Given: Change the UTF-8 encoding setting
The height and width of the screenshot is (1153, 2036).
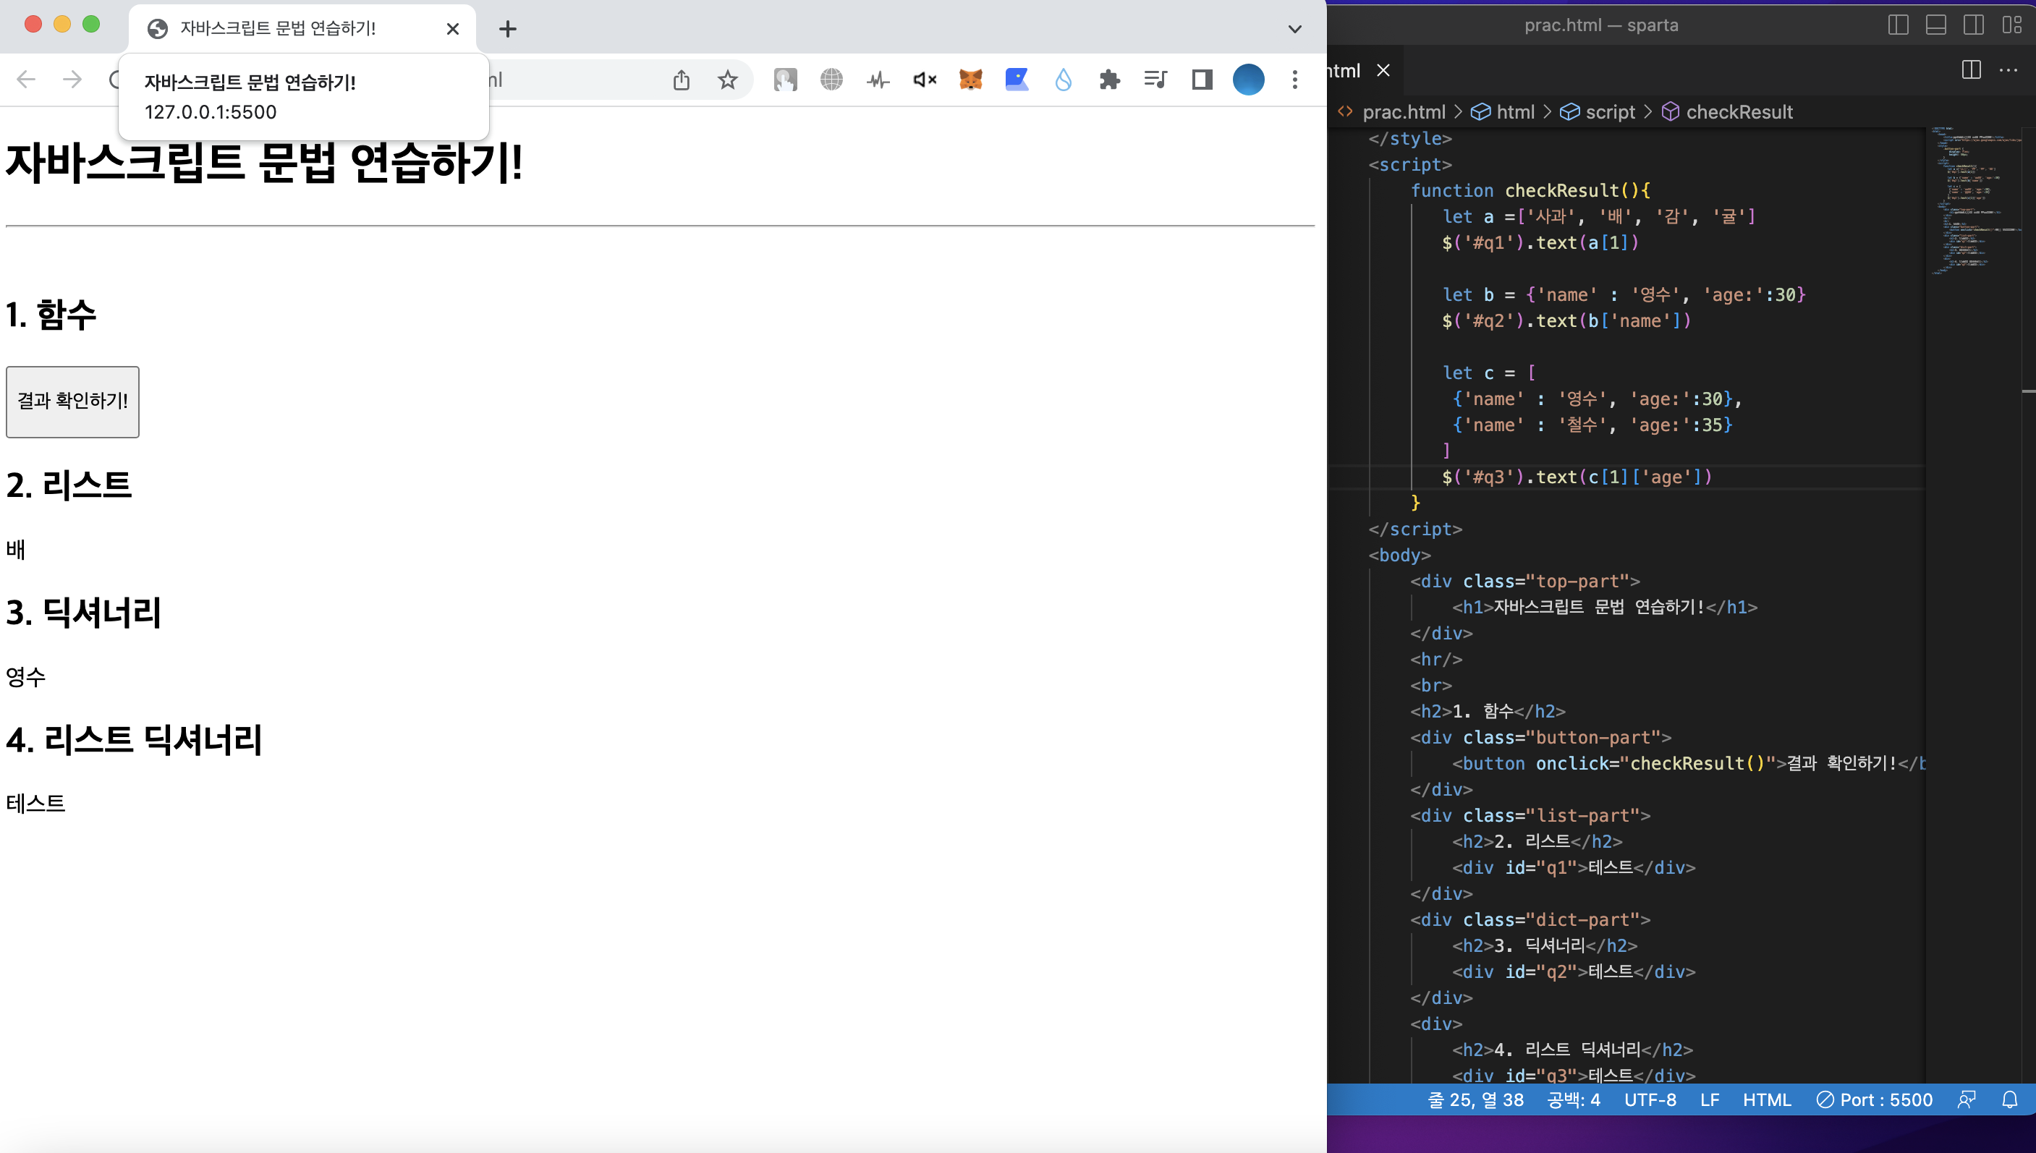Looking at the screenshot, I should [x=1650, y=1100].
